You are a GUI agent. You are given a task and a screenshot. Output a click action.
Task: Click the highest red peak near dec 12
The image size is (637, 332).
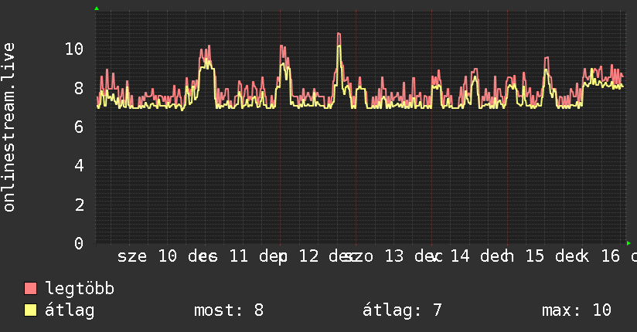click(339, 34)
